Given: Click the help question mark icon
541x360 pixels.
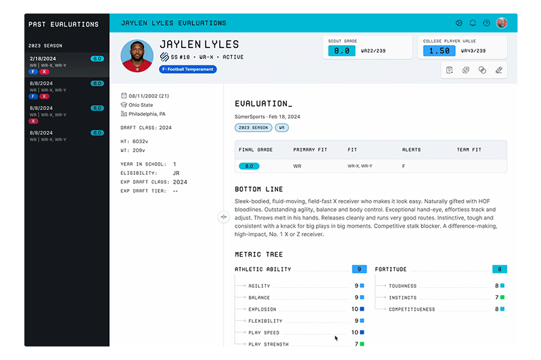Looking at the screenshot, I should click(486, 23).
